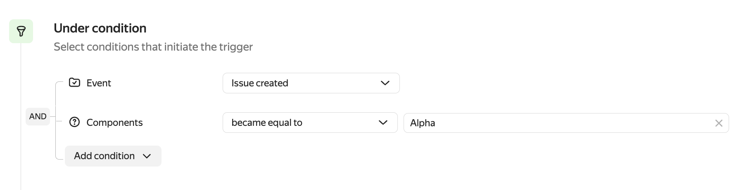Click the Alpha text in the value field
Viewport: 746px width, 190px height.
pos(423,123)
